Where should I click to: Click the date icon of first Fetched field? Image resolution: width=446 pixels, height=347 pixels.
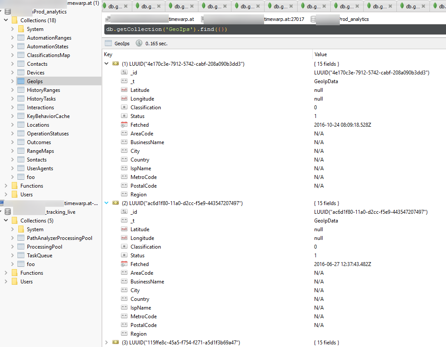[x=124, y=125]
